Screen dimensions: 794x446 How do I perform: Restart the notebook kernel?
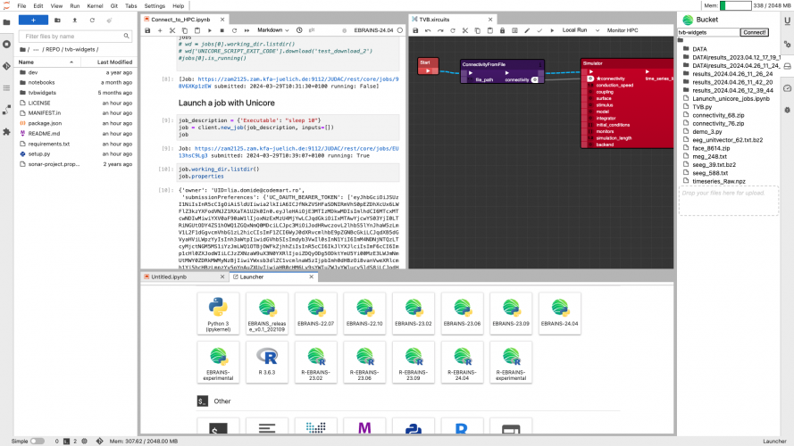tap(234, 30)
